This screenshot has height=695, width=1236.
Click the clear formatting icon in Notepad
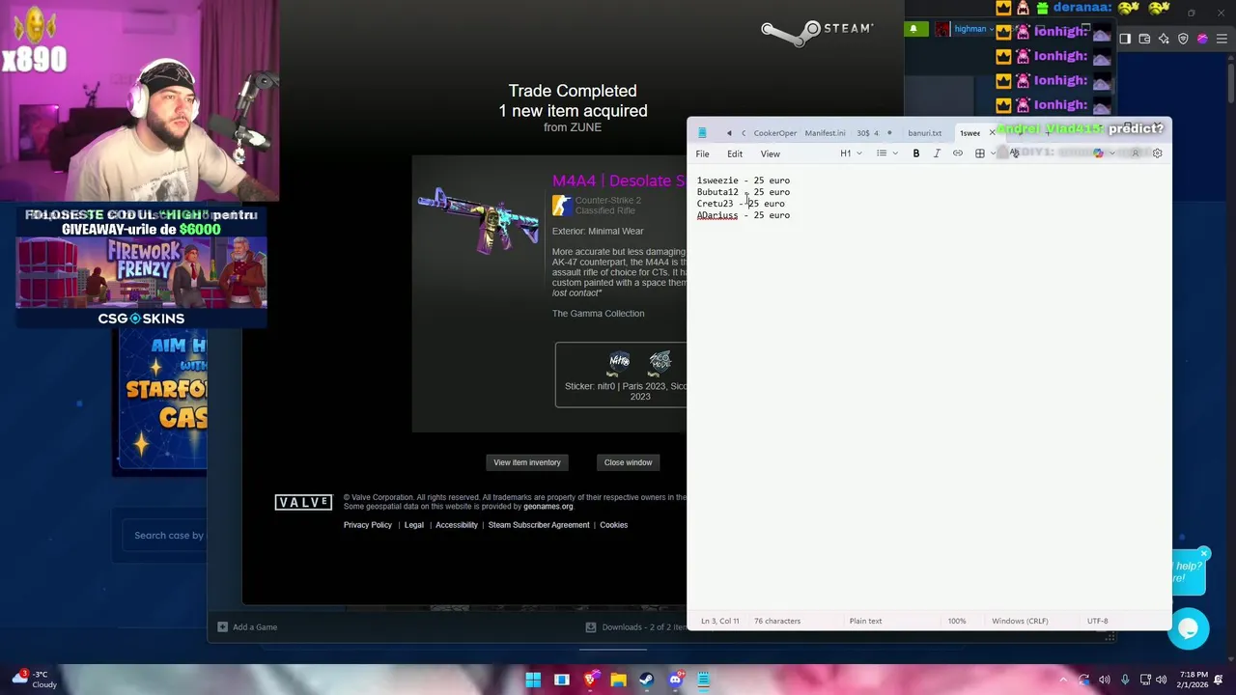tap(1014, 153)
